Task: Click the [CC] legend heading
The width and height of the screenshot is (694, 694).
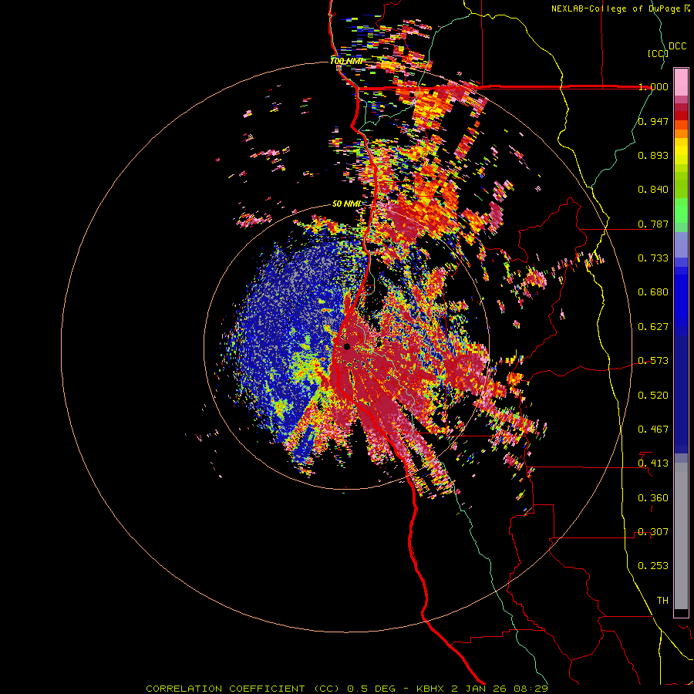Action: click(x=658, y=53)
